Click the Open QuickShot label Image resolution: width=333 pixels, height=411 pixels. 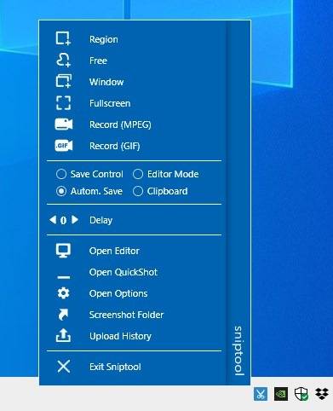point(123,272)
